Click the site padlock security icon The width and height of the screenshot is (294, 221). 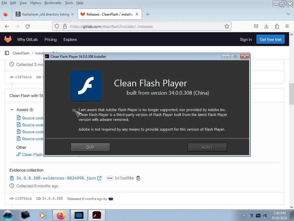coord(65,26)
